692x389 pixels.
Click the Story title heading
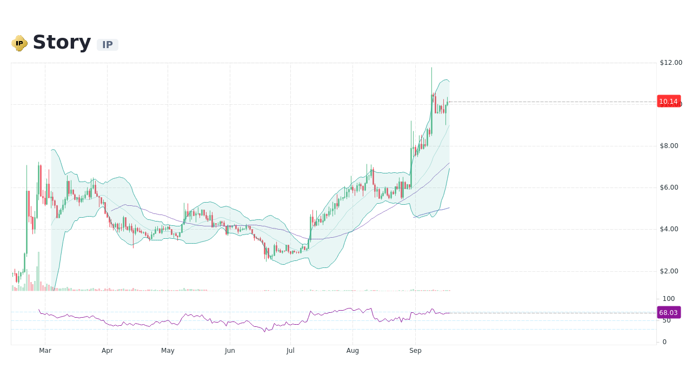tap(61, 42)
